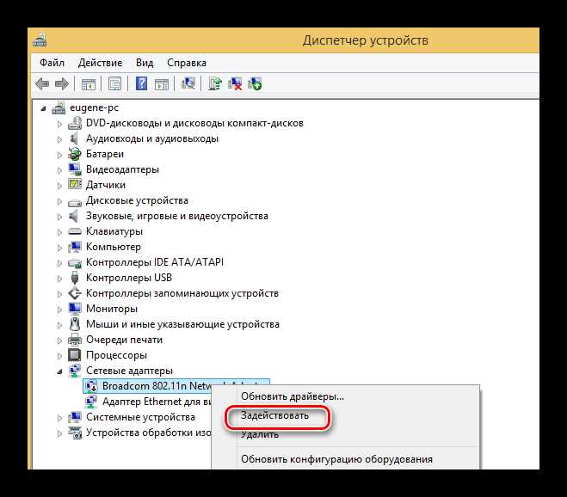Expand the Системные устройства node
Screen dimensions: 567x497
(x=59, y=418)
